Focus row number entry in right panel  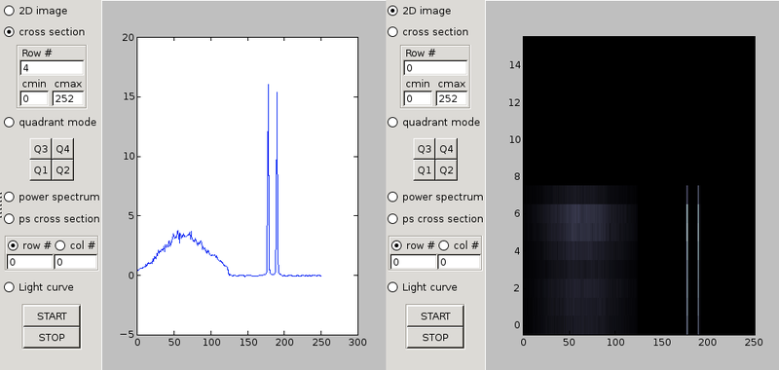pyautogui.click(x=413, y=262)
